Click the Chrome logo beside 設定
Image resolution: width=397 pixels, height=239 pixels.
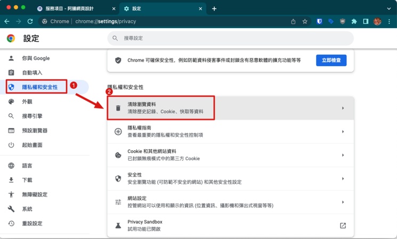pyautogui.click(x=11, y=38)
